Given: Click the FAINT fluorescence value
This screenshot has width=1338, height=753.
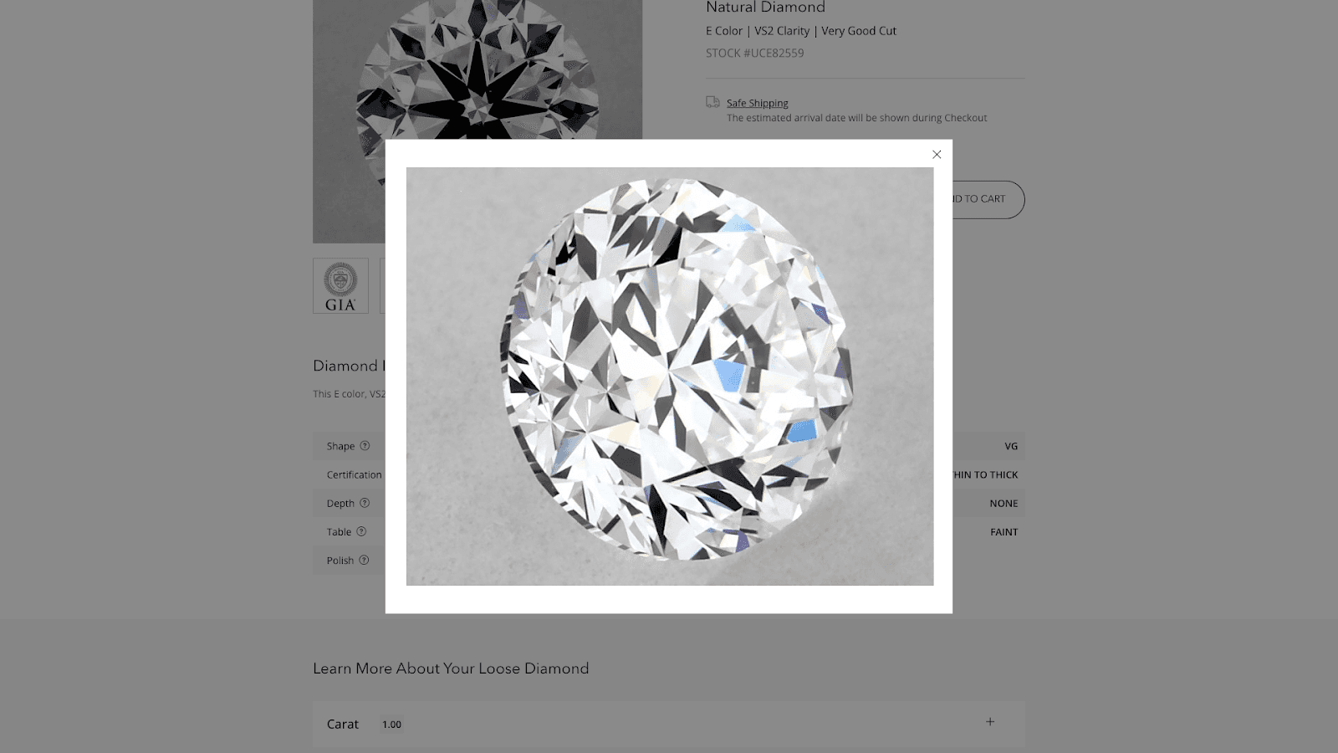Looking at the screenshot, I should [1004, 532].
